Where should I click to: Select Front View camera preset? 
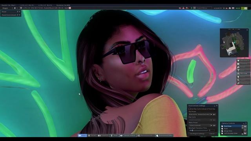pos(232,126)
